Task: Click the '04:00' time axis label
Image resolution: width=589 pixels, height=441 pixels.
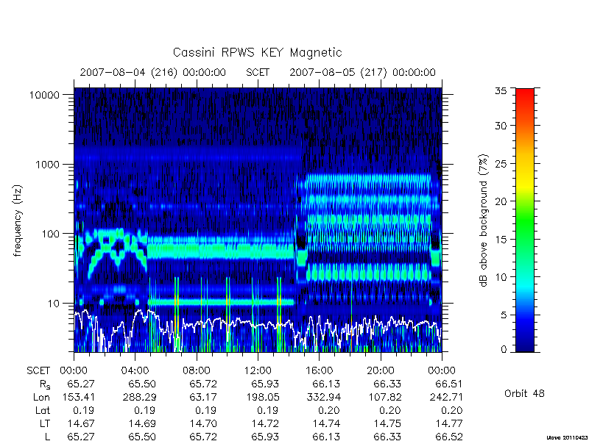Action: 135,371
